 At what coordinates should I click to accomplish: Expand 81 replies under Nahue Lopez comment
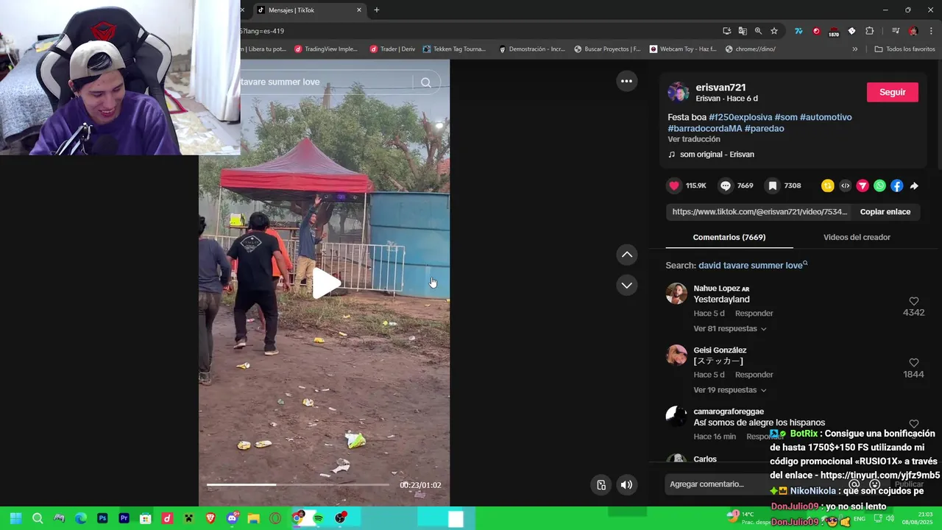[x=730, y=328]
